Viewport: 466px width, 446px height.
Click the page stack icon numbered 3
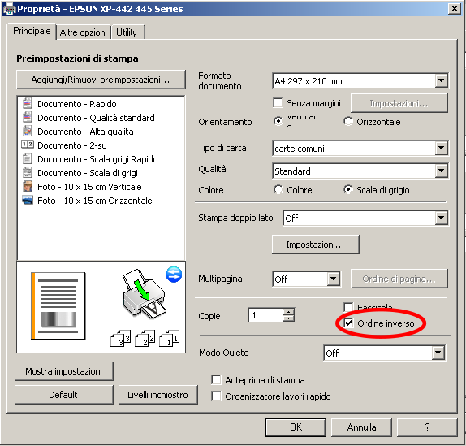[120, 339]
